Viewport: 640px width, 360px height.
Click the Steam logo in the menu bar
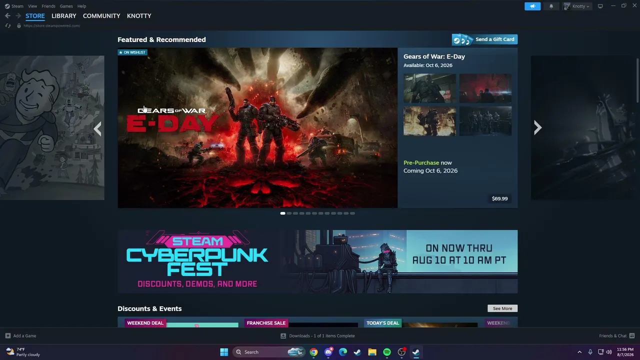(7, 6)
